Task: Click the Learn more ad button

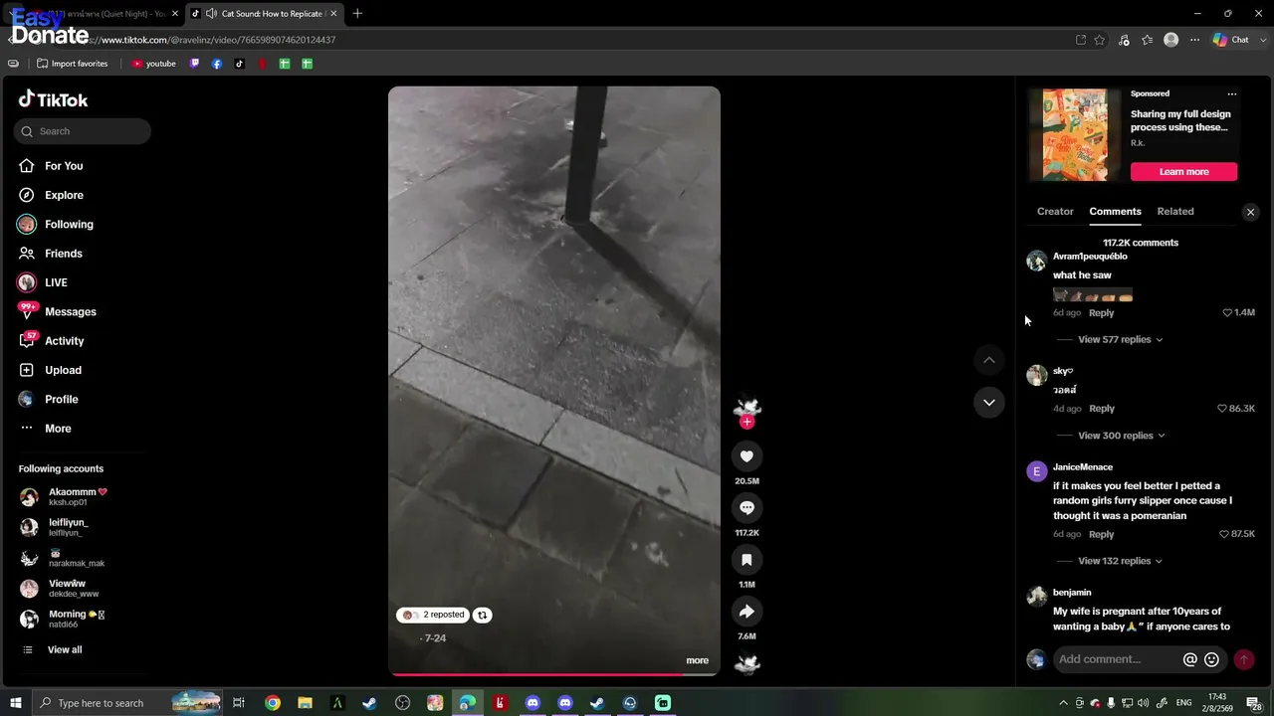Action: [1183, 171]
